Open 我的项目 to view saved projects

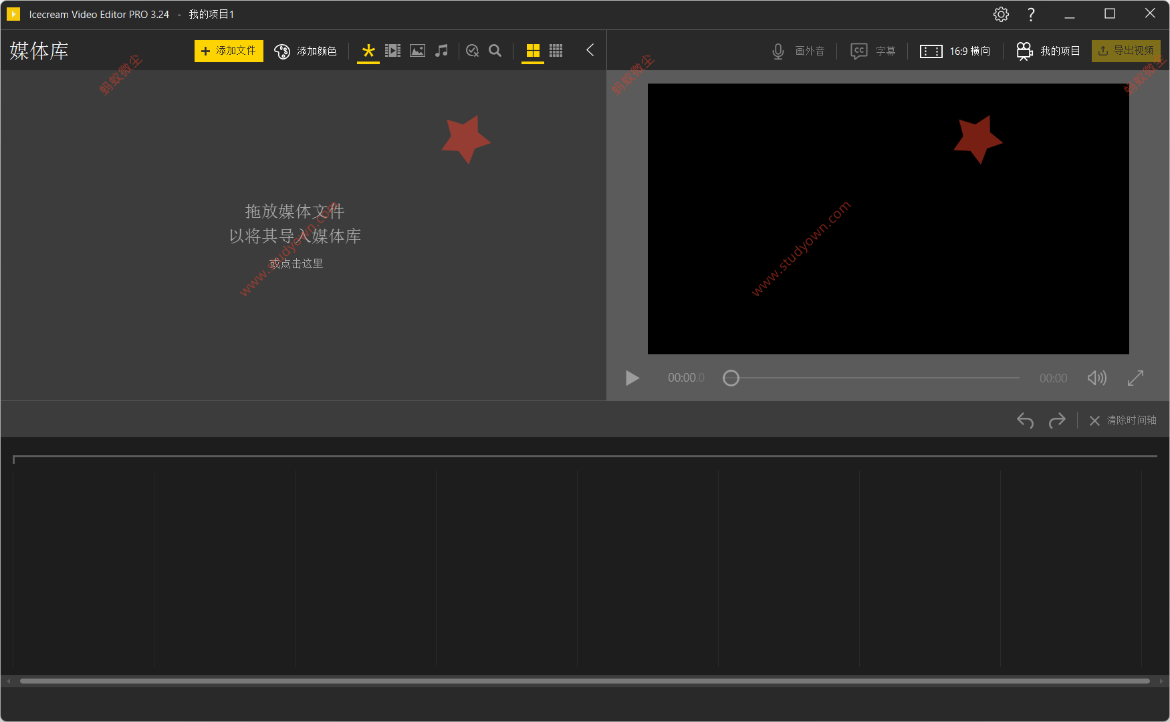click(x=1047, y=50)
